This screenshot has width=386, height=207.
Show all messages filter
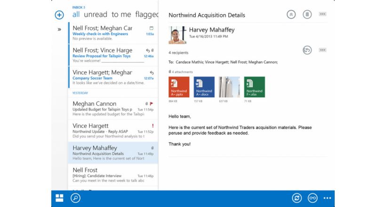[76, 14]
